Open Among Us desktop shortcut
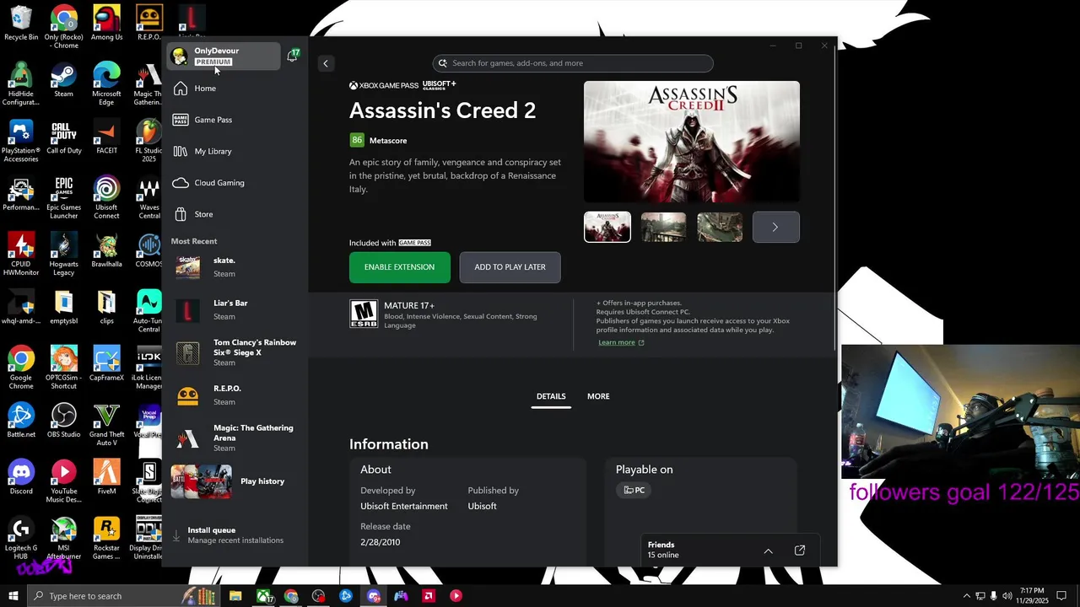 106,23
